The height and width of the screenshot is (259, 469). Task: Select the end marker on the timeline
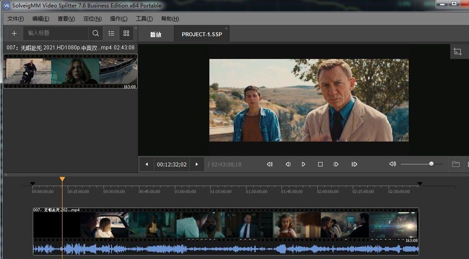[420, 184]
